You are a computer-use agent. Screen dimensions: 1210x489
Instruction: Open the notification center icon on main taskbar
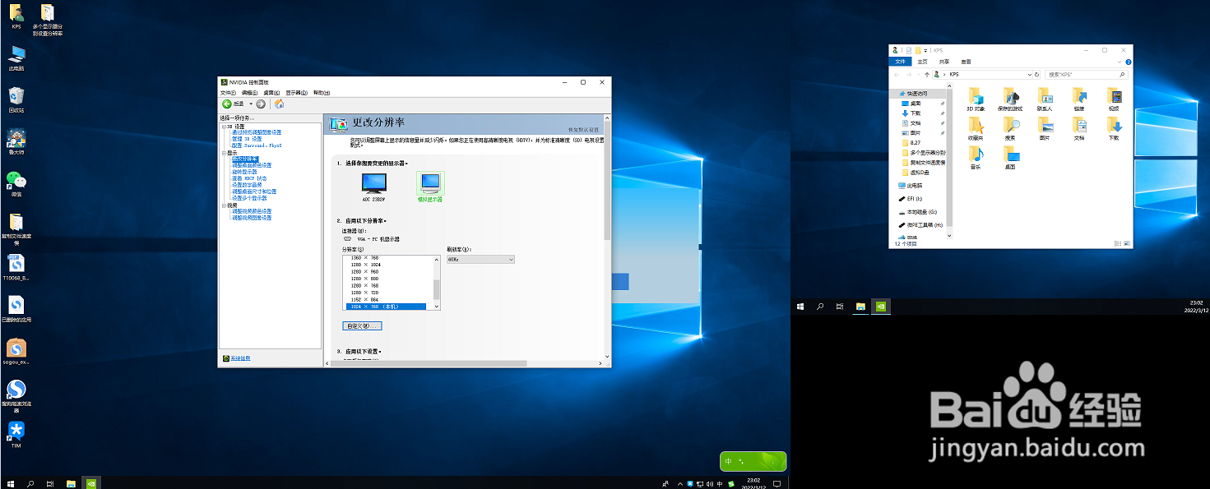pos(777,484)
